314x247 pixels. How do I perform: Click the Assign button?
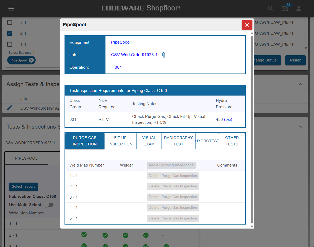pos(295,60)
